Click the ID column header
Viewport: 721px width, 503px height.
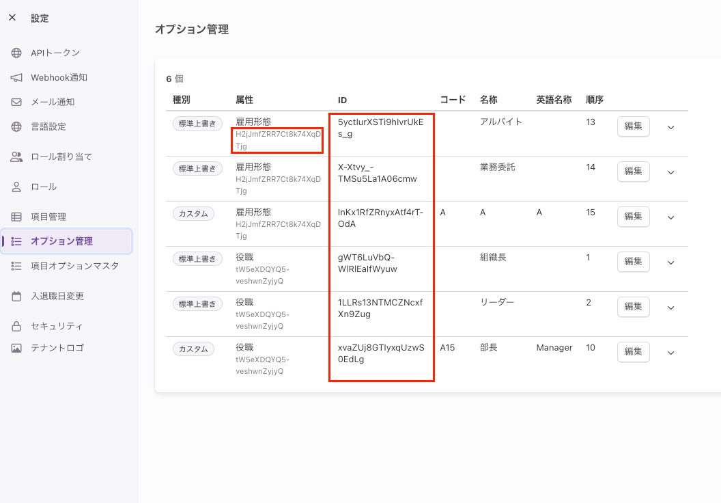click(342, 100)
